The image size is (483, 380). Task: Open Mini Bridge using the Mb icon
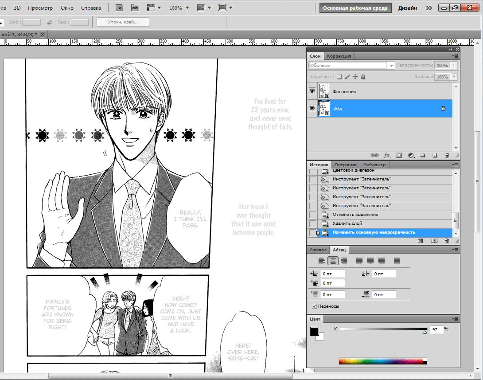point(135,8)
